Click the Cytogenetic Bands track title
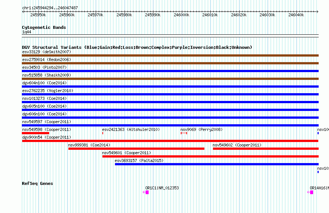This screenshot has width=329, height=213. click(x=44, y=27)
